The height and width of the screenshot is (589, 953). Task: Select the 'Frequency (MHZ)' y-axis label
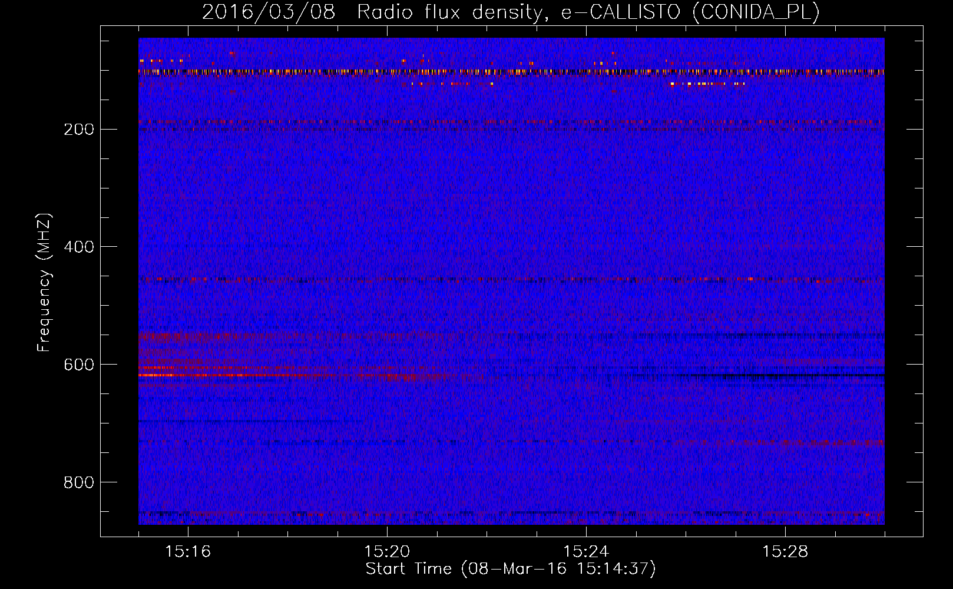point(45,283)
